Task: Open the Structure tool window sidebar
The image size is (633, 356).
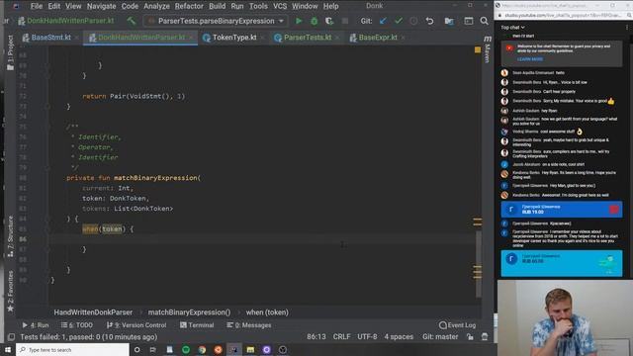Action: tap(11, 236)
